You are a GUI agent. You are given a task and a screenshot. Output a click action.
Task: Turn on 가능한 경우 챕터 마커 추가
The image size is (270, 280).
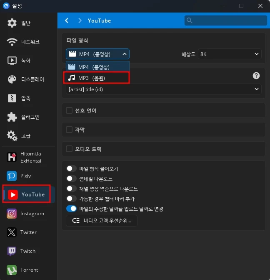(x=71, y=199)
